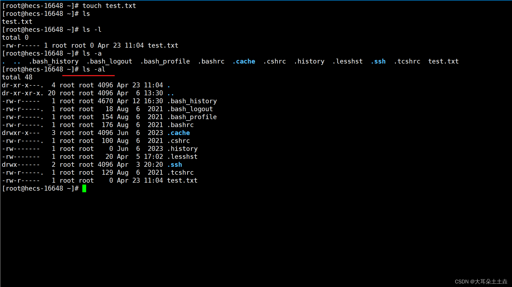Select .cshrc in the 'ls -a' output row
The image size is (512, 287).
(x=275, y=61)
